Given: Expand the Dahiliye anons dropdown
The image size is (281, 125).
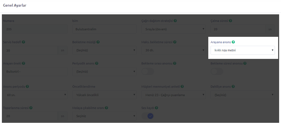Looking at the screenshot, I should 243,95.
